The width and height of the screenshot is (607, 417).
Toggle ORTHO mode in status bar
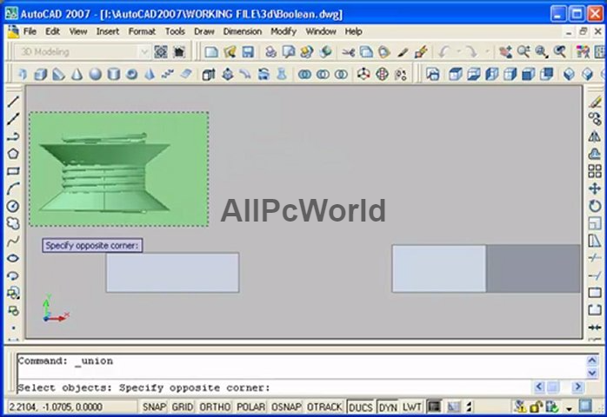pos(215,407)
